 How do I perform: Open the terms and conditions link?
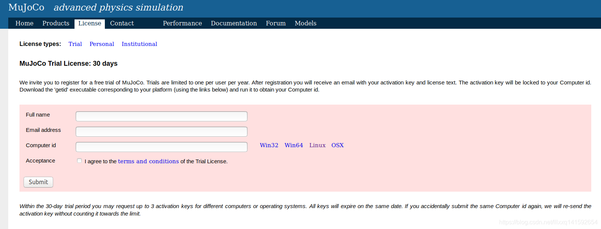coord(148,161)
